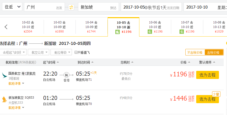The height and width of the screenshot is (115, 227).
Task: Sort by total duration arrow
Action: (x=132, y=62)
